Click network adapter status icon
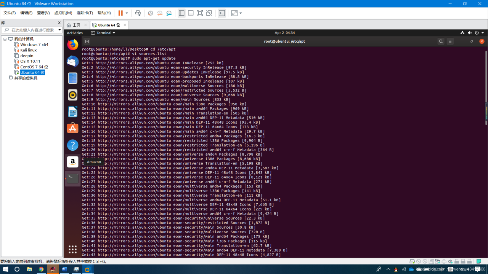The width and height of the screenshot is (488, 274). pyautogui.click(x=437, y=261)
